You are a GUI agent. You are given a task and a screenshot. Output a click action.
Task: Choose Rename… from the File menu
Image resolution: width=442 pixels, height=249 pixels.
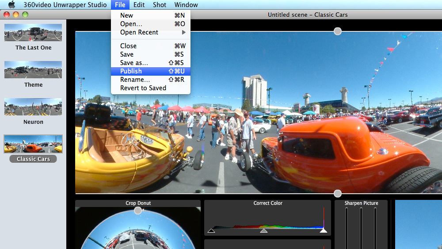point(151,80)
